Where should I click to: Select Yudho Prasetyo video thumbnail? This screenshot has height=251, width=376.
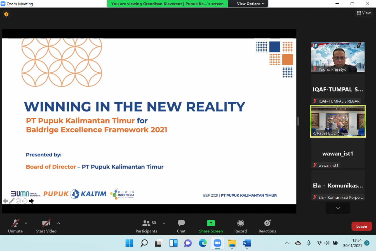click(x=338, y=57)
